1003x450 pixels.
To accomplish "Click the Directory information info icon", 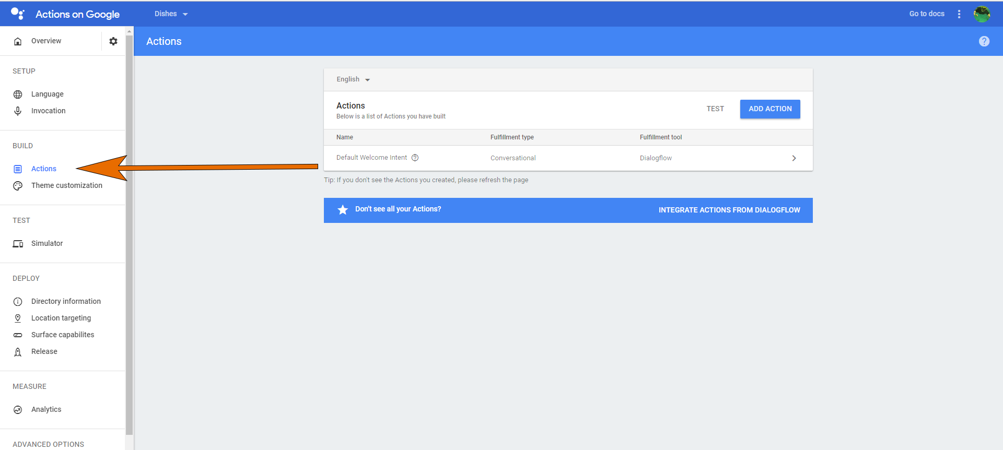I will pos(18,302).
